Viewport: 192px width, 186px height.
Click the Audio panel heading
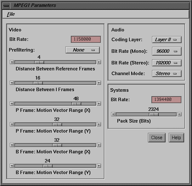(118, 30)
